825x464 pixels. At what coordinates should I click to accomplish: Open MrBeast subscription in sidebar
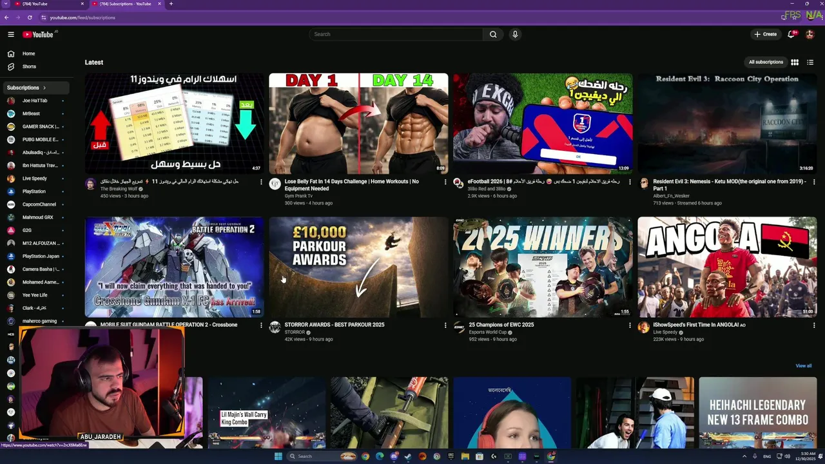[x=35, y=113]
